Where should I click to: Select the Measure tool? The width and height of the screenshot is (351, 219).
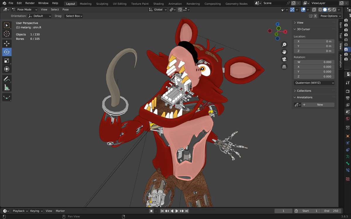pyautogui.click(x=7, y=87)
